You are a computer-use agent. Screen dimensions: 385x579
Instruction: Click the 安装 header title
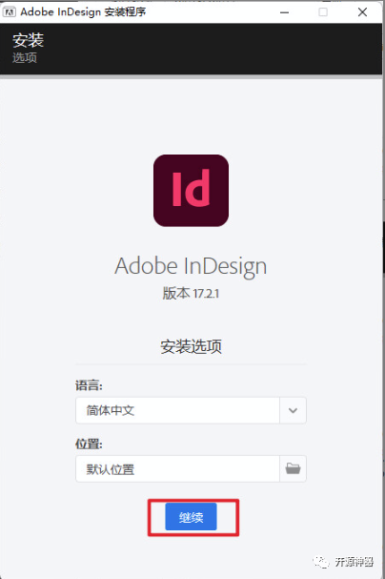coord(28,40)
